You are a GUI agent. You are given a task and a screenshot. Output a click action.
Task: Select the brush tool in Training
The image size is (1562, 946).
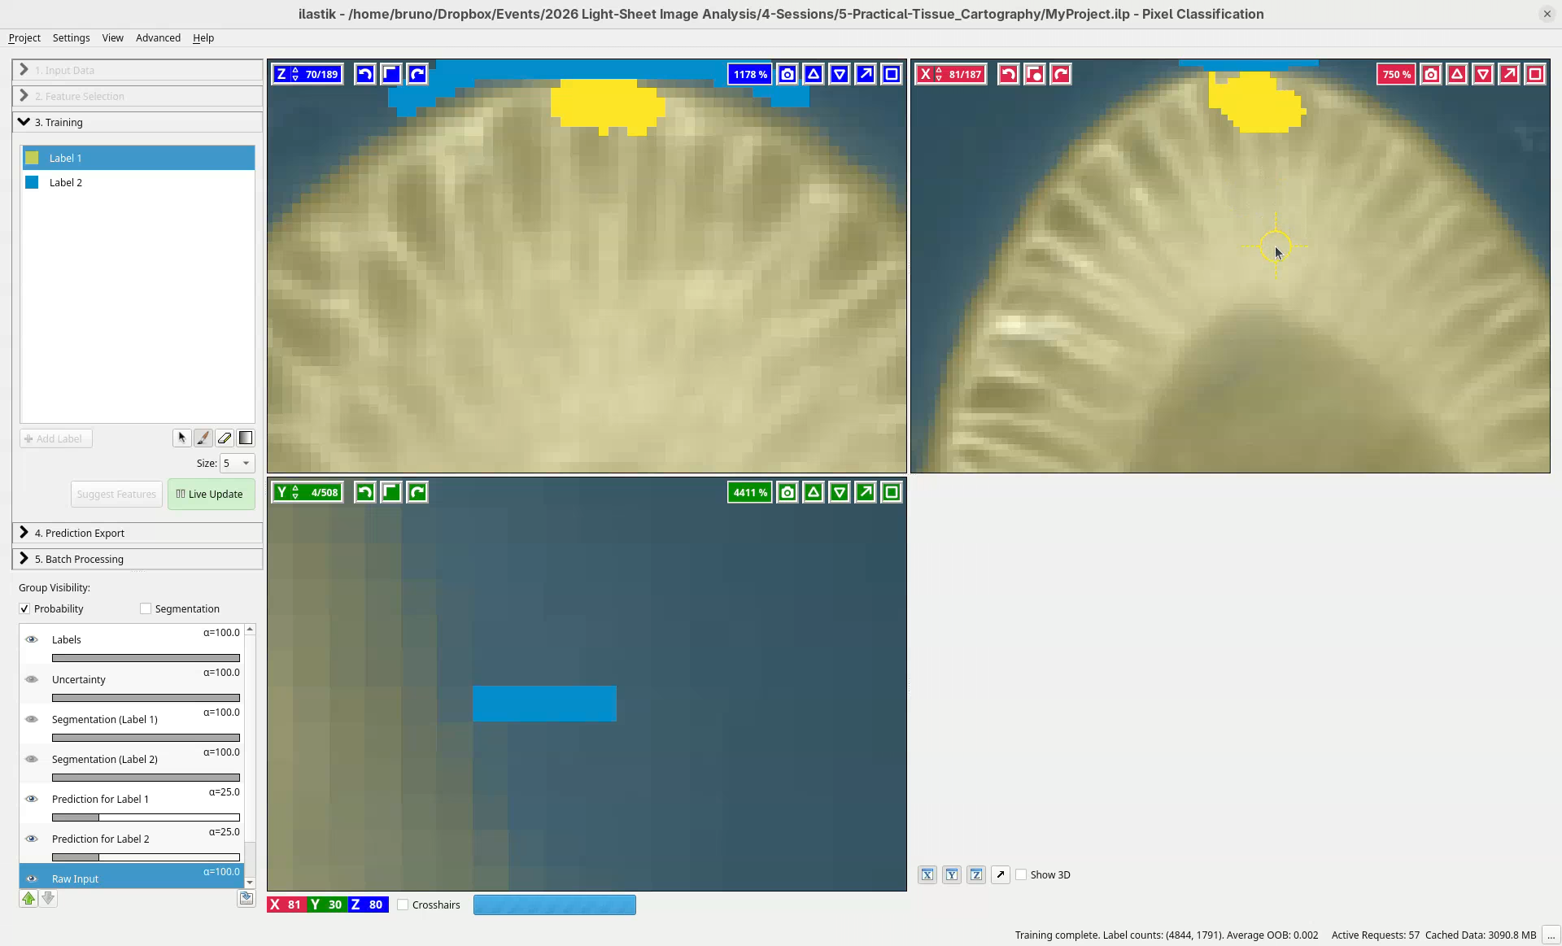pyautogui.click(x=203, y=438)
